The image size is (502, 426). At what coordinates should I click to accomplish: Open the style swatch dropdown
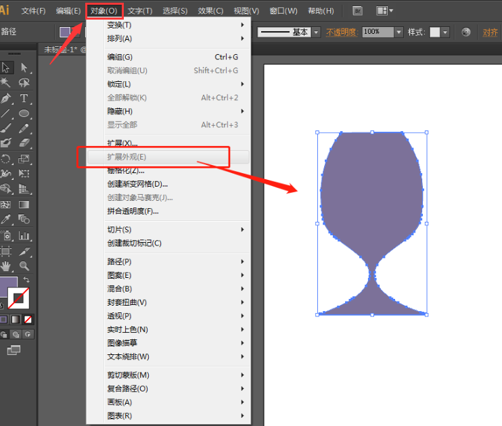tap(445, 32)
